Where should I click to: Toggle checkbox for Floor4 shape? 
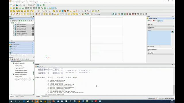click(x=14, y=30)
